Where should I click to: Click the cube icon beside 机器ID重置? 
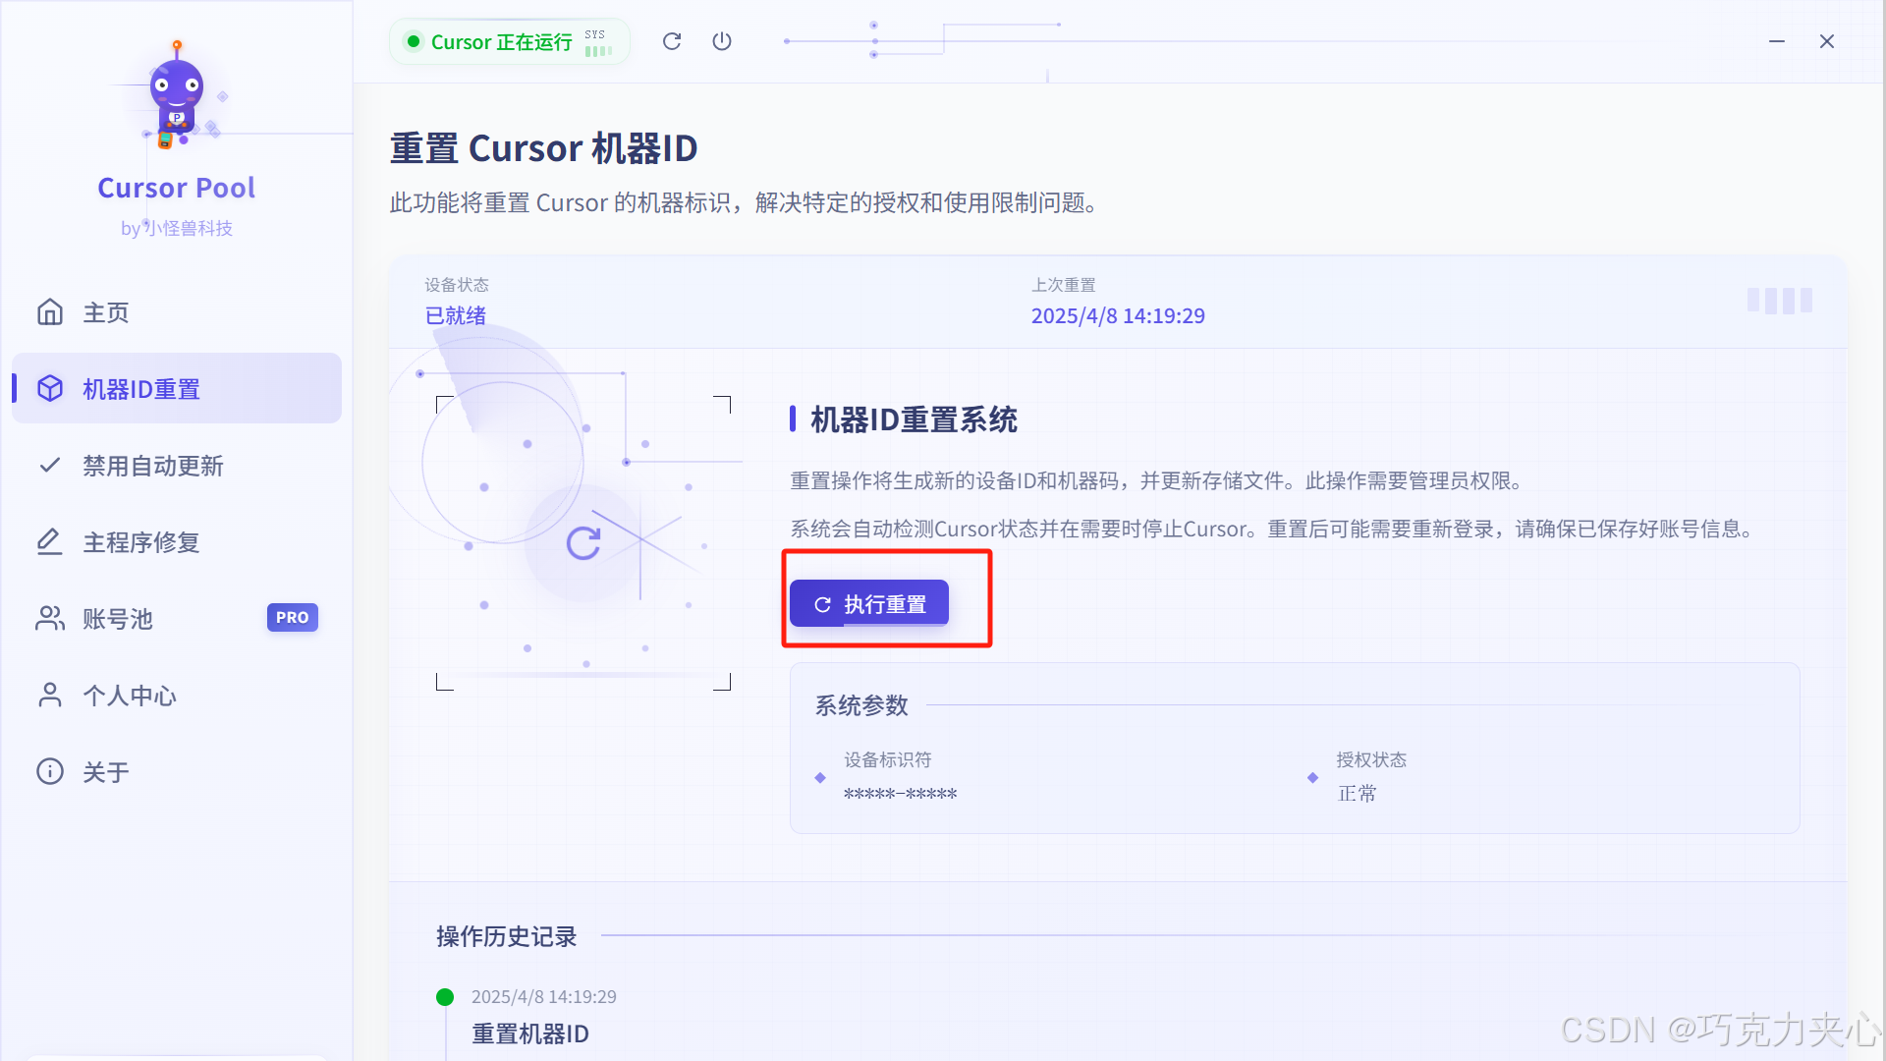pyautogui.click(x=50, y=389)
